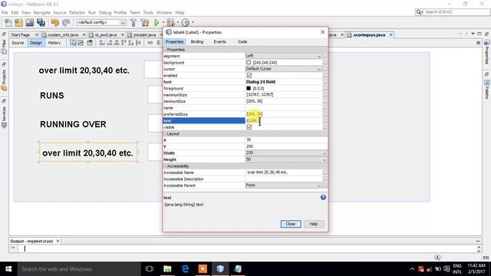Open File Explorer from the taskbar
Screen dimensions: 491x276
(x=167, y=269)
